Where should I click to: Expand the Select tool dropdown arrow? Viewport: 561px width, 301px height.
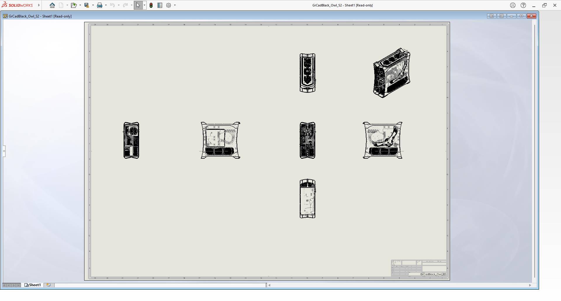pyautogui.click(x=145, y=5)
